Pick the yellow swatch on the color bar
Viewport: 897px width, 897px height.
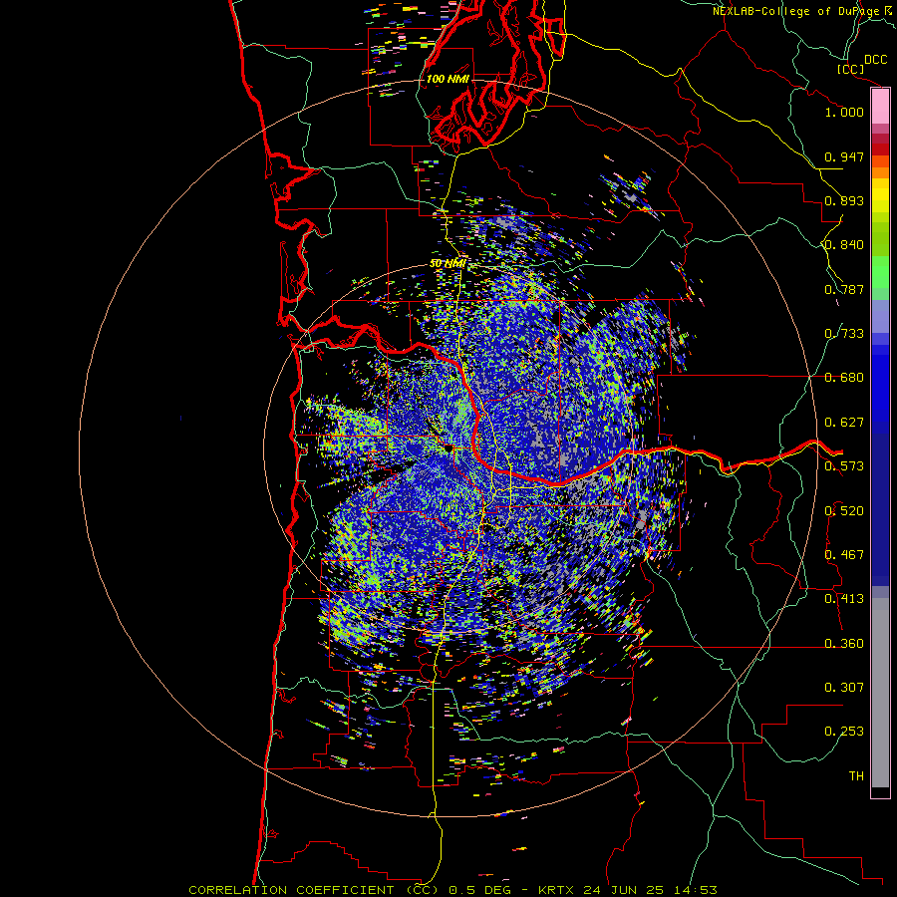click(880, 195)
